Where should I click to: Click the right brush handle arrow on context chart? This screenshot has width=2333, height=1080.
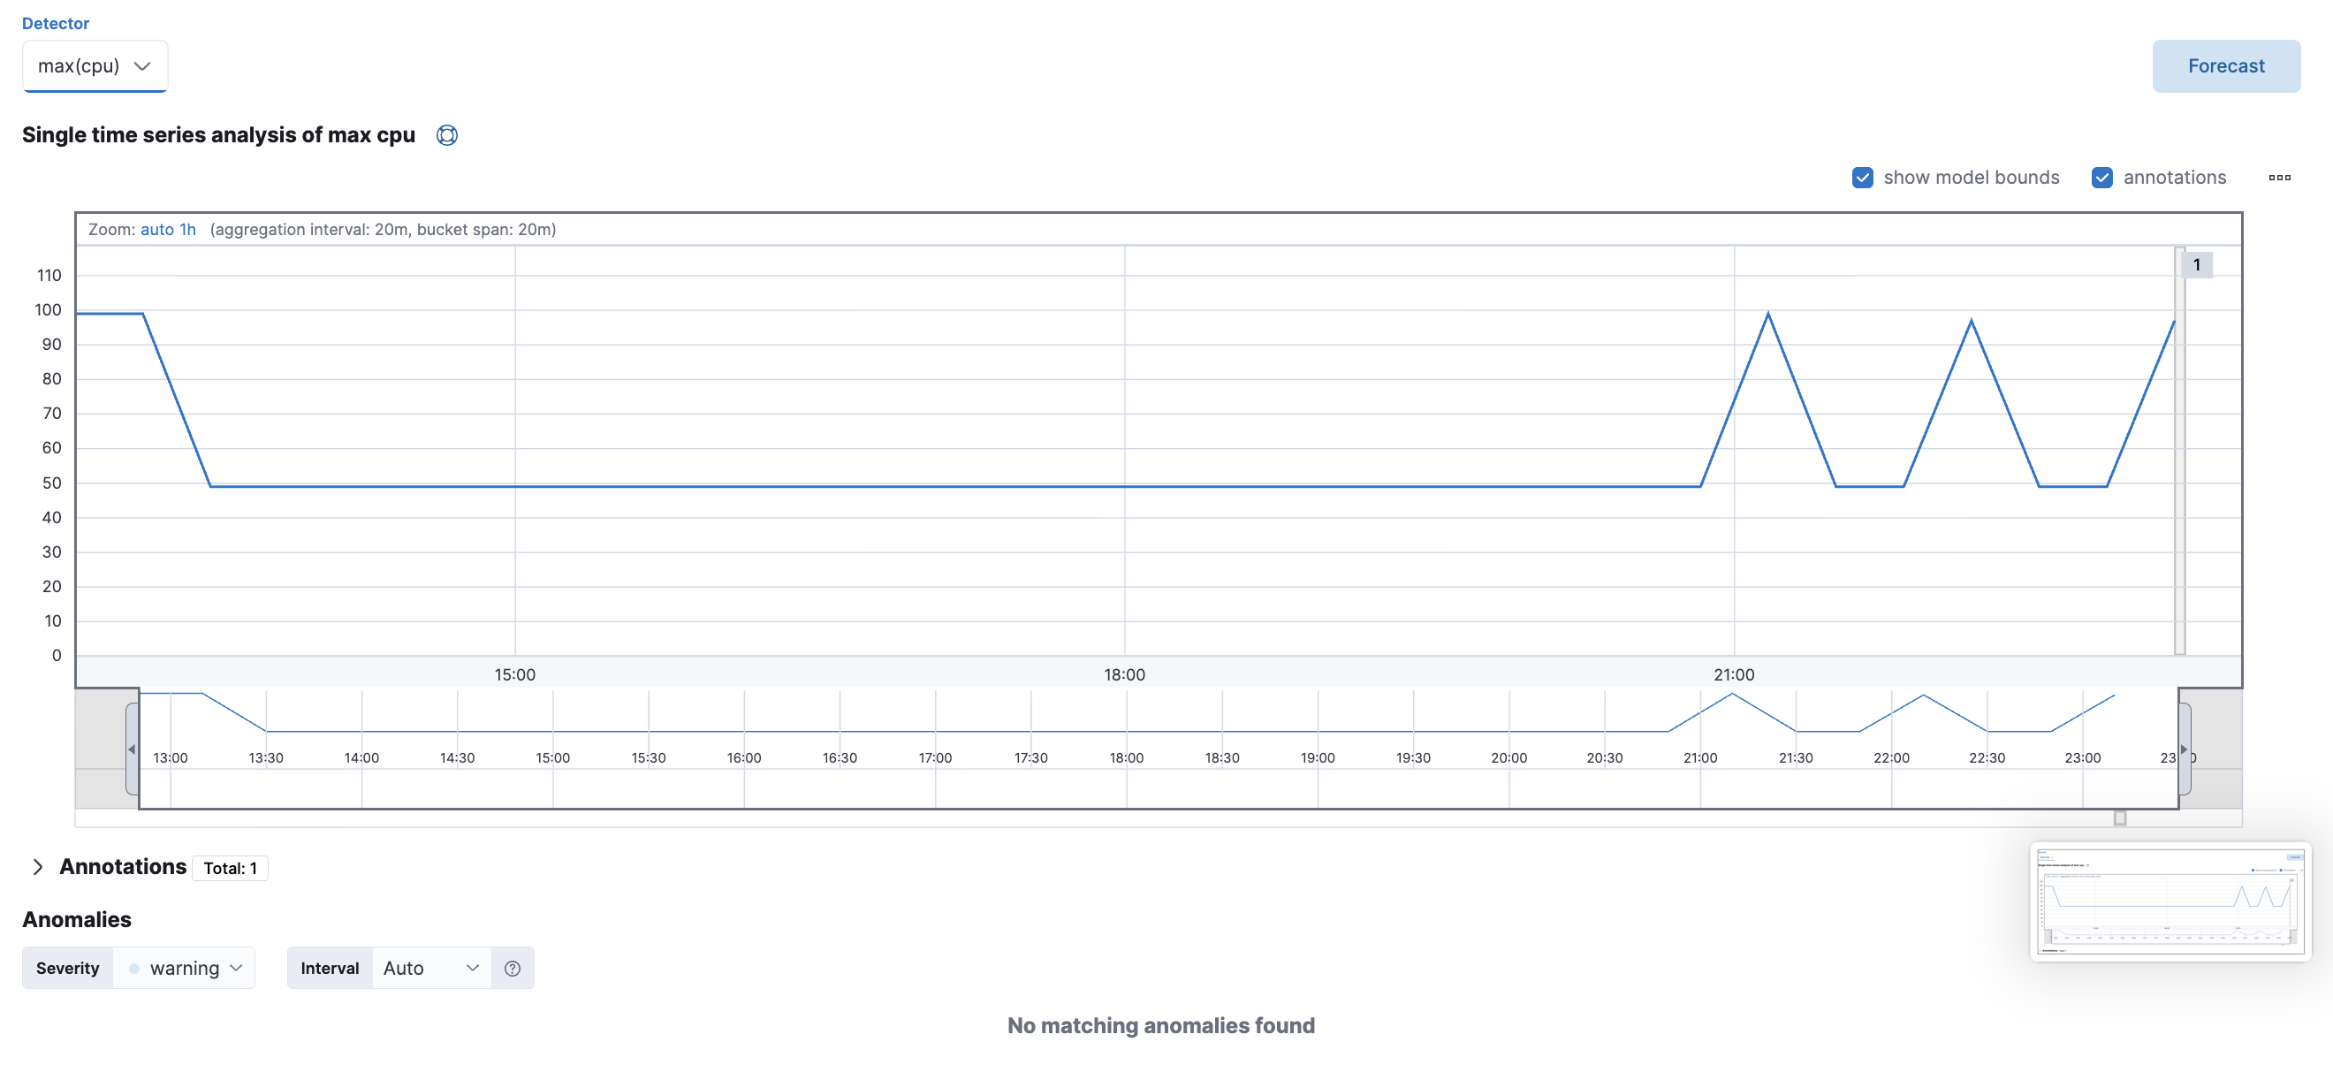[x=2184, y=749]
